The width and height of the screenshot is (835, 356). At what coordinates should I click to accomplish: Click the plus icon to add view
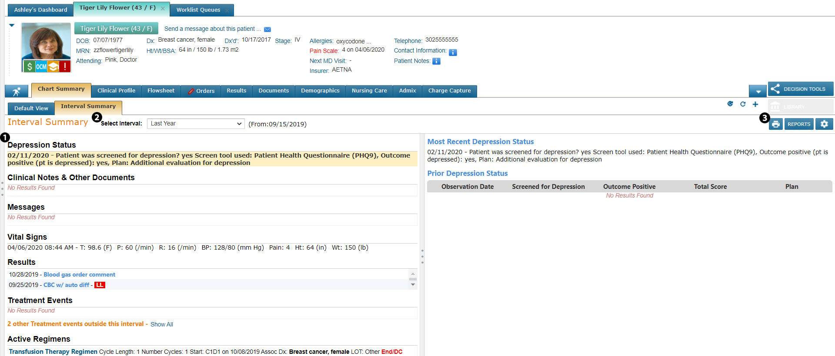coord(755,104)
